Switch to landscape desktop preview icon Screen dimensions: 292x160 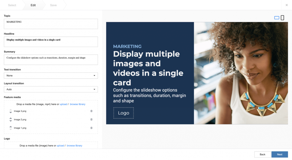277,18
